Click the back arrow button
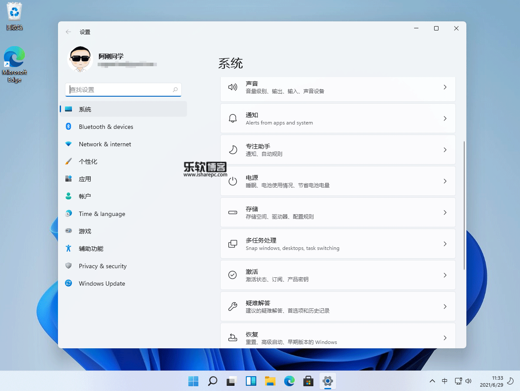This screenshot has height=391, width=520. [68, 31]
